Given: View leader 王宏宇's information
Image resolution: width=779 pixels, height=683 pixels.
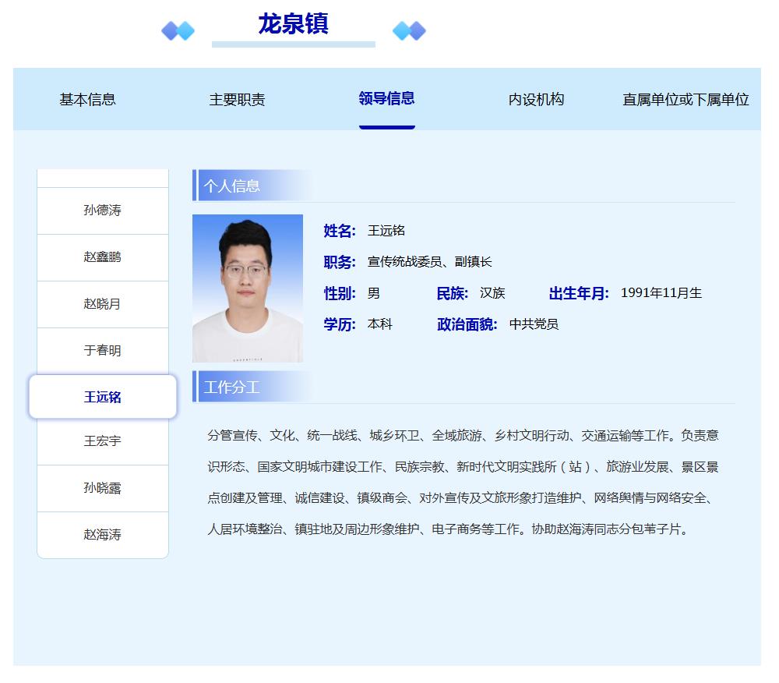Looking at the screenshot, I should coord(103,441).
